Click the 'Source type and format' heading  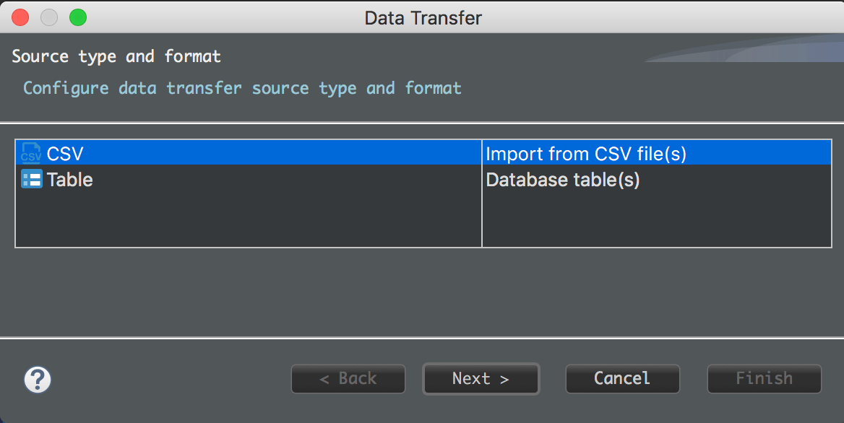[x=116, y=56]
